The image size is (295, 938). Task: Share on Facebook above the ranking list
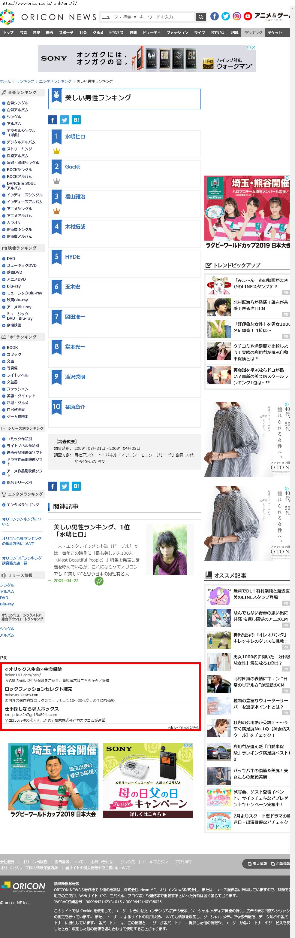(53, 120)
